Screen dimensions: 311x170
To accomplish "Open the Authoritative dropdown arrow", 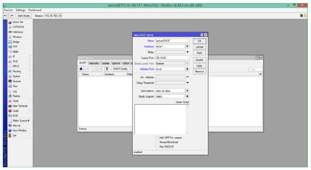I will coord(187,91).
